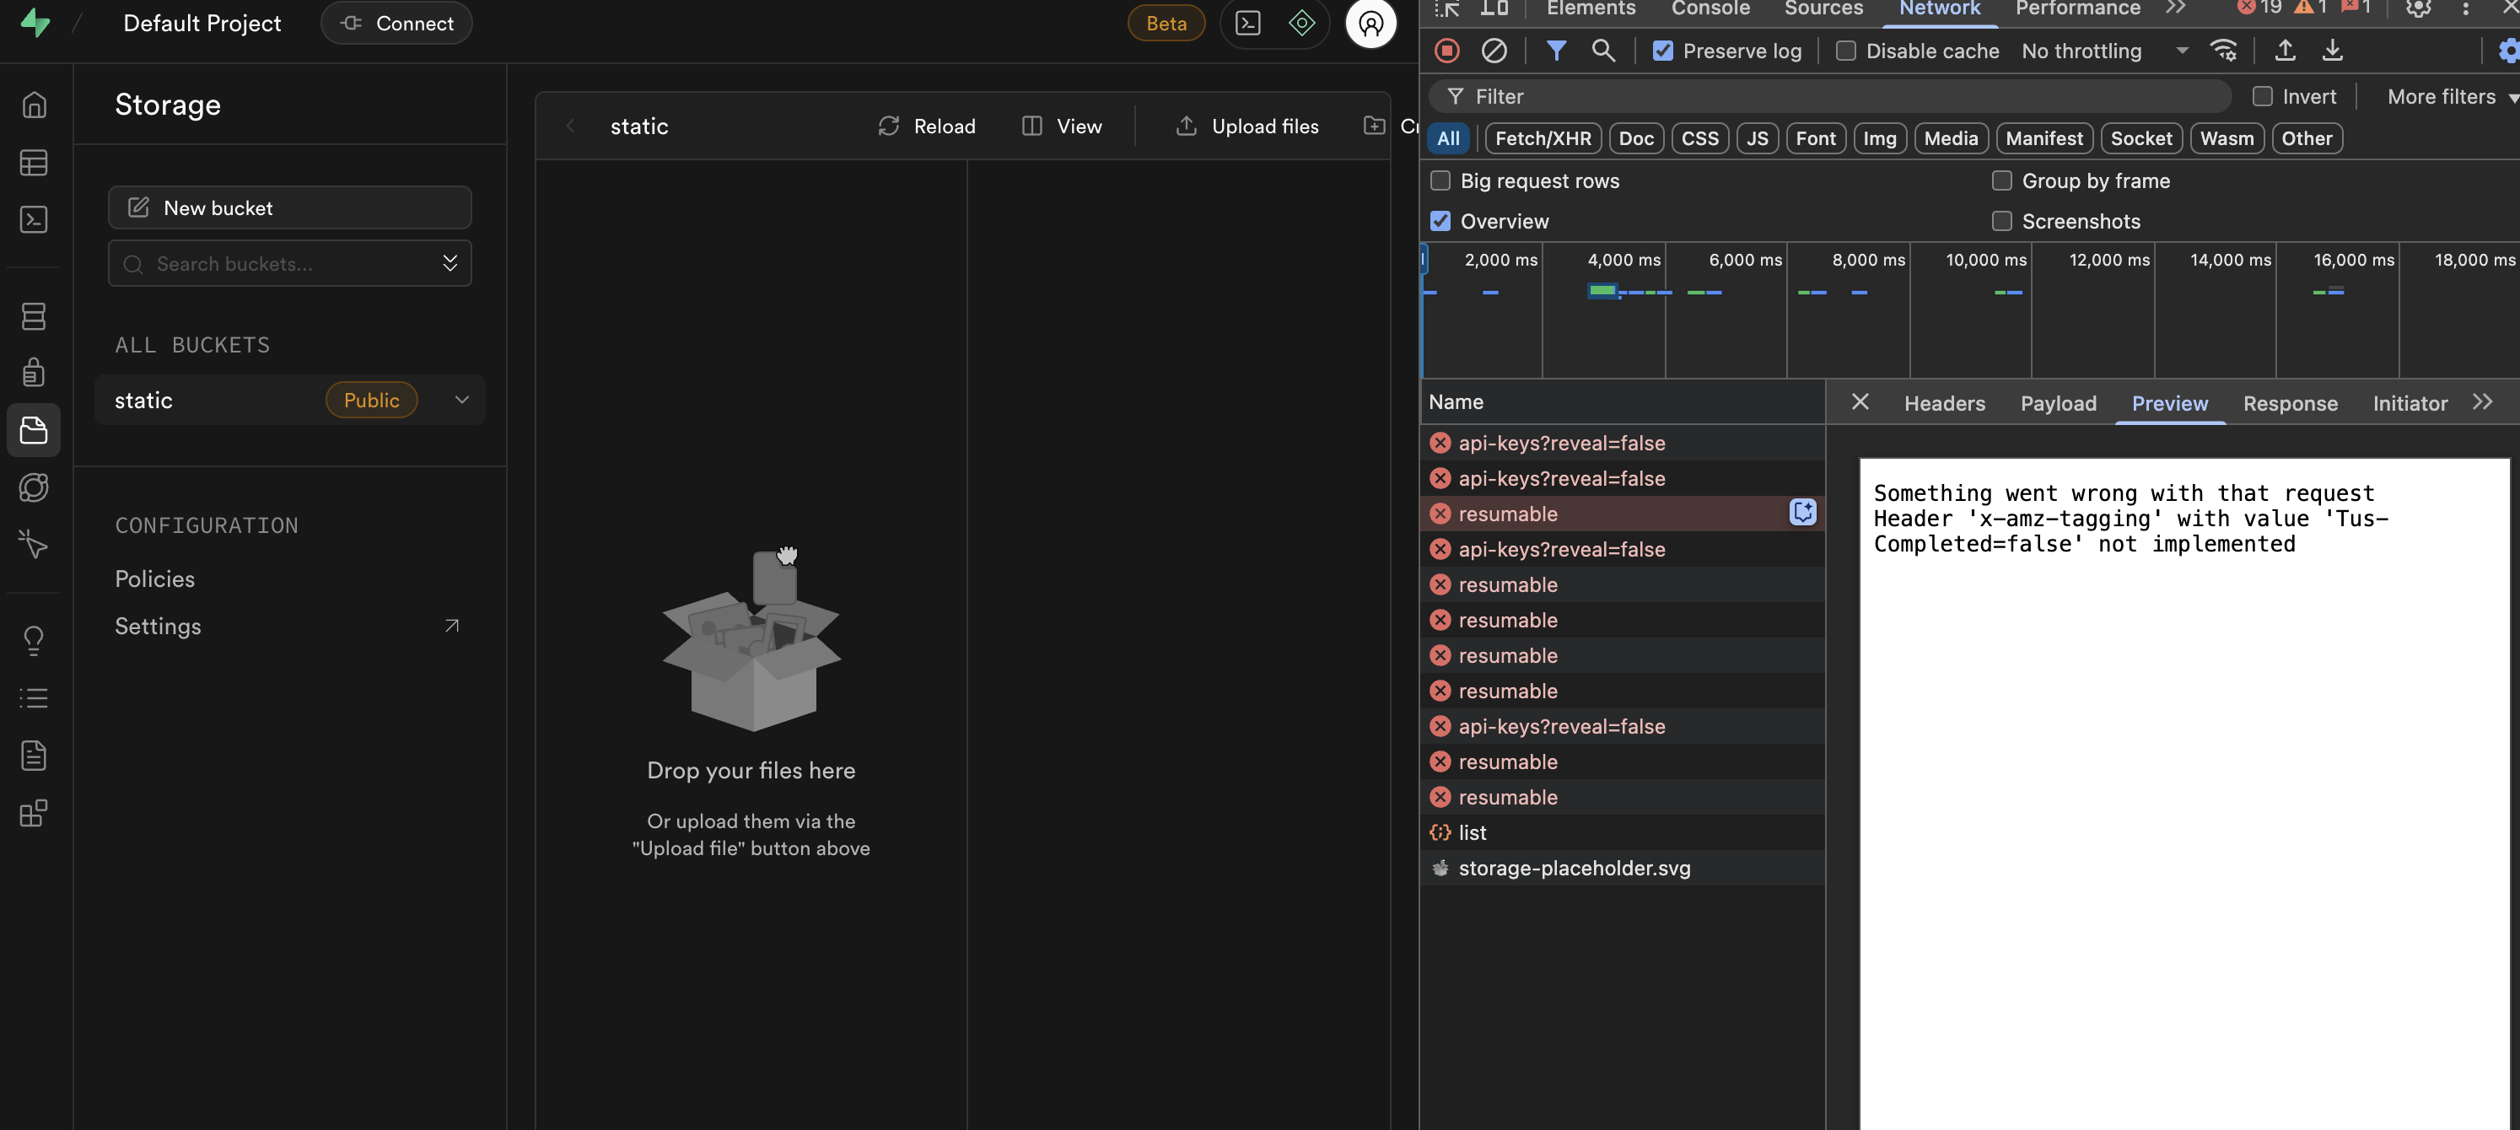The image size is (2520, 1130).
Task: Click the 10,000 ms timeline overview marker
Action: tap(1986, 261)
